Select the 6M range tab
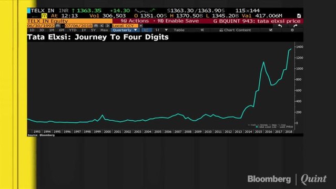Viewport: 336px width, 189px height. [62, 30]
